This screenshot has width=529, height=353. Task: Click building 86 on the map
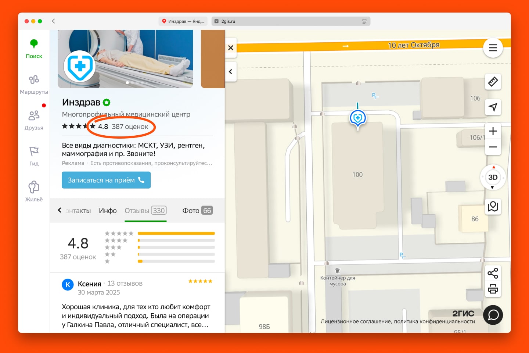[x=475, y=219]
